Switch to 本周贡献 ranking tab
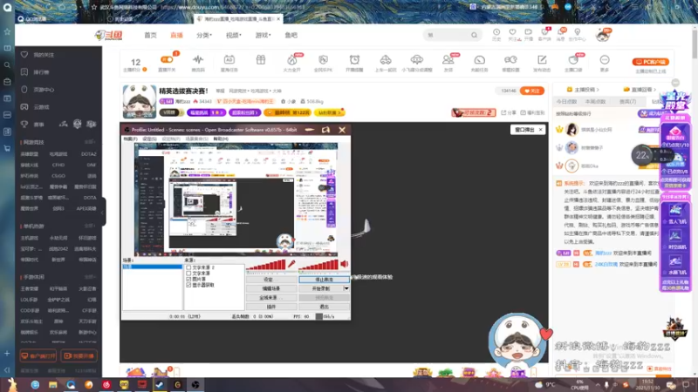 click(596, 102)
